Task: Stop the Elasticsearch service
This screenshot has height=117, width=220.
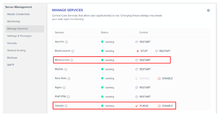Action: tap(142, 51)
